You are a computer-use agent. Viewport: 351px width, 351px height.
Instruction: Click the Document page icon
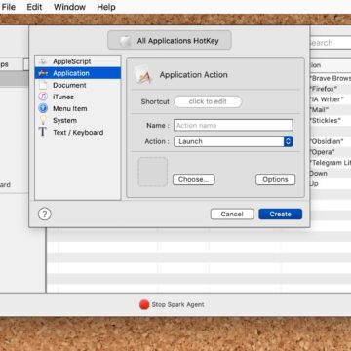pyautogui.click(x=43, y=85)
